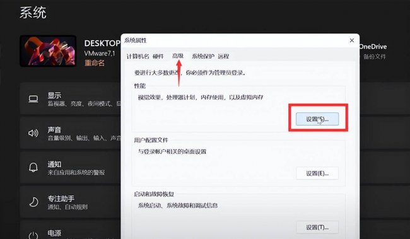Click the DESKTOP computer name text

[102, 43]
